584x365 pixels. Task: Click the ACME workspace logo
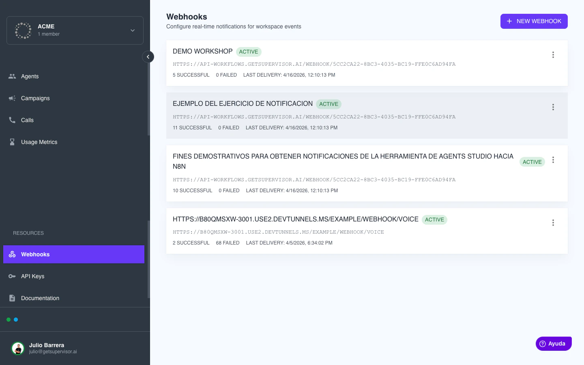pos(23,30)
